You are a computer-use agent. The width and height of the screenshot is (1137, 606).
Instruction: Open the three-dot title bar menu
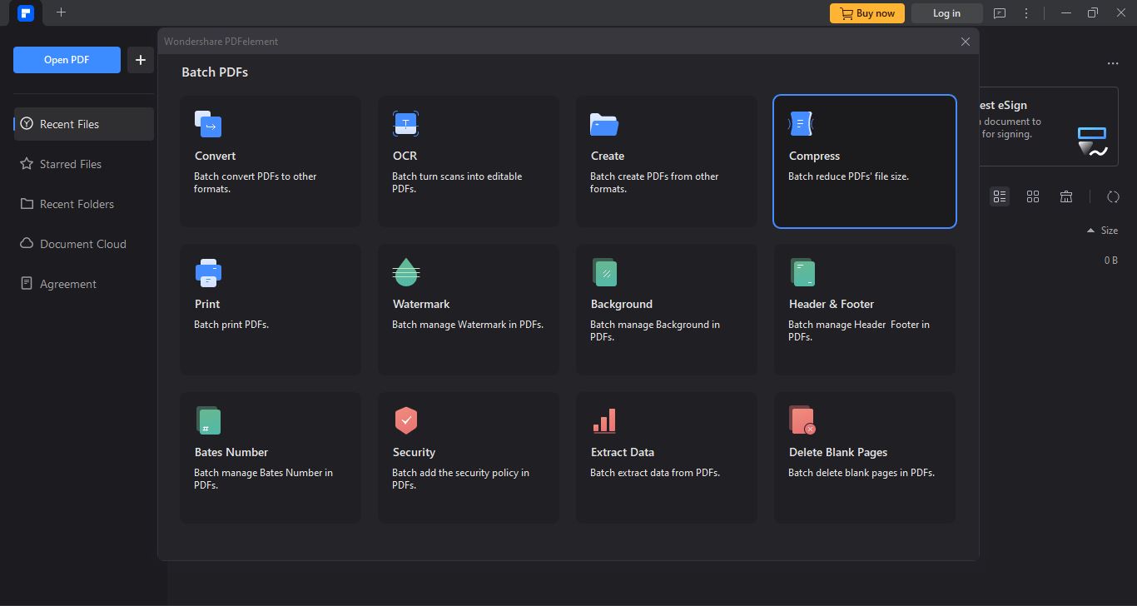1027,13
